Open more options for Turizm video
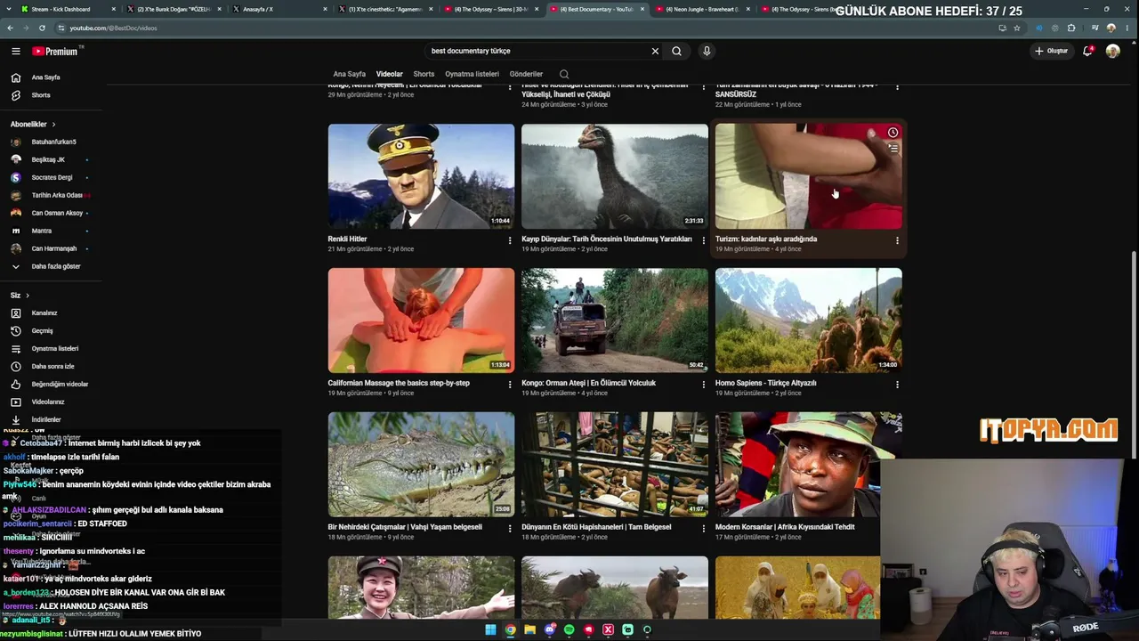The height and width of the screenshot is (641, 1139). [x=897, y=240]
